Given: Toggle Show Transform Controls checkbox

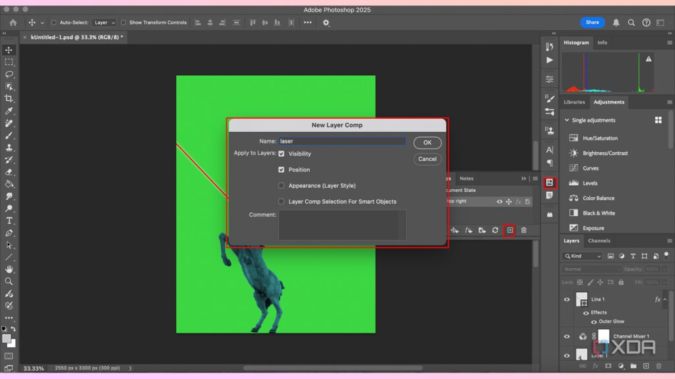Looking at the screenshot, I should (x=123, y=22).
